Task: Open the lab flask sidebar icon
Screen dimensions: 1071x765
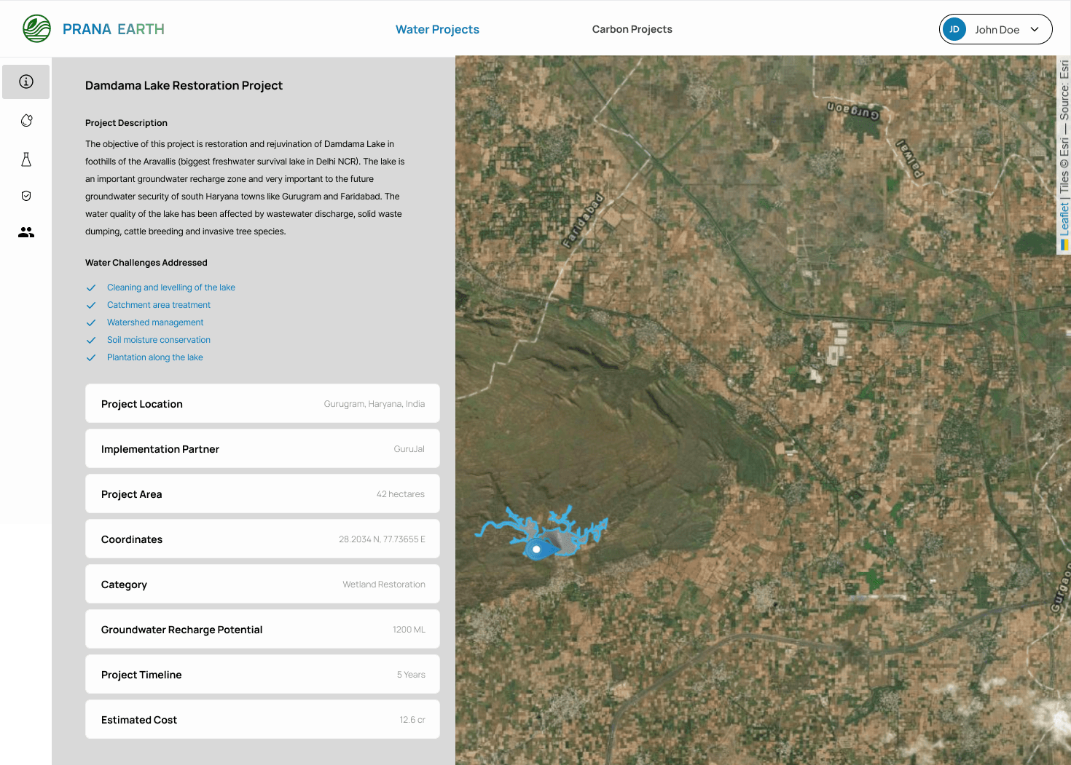Action: (x=26, y=159)
